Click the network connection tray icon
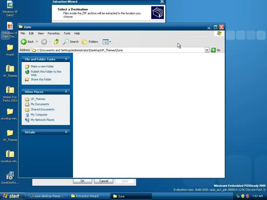This screenshot has height=200, width=267. click(238, 196)
